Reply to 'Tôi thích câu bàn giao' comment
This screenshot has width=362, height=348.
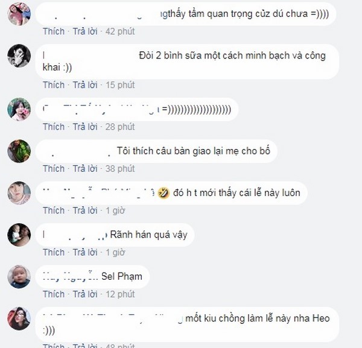click(x=85, y=169)
